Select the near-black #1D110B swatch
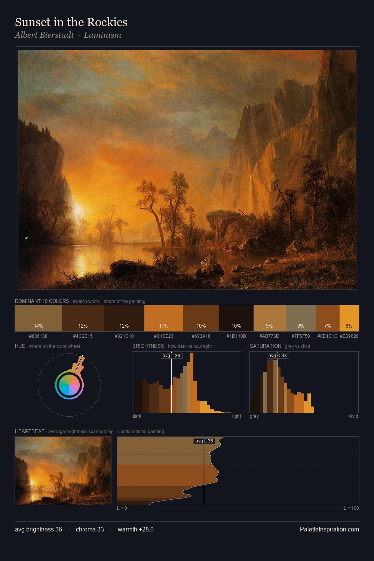The width and height of the screenshot is (374, 561). pos(236,318)
